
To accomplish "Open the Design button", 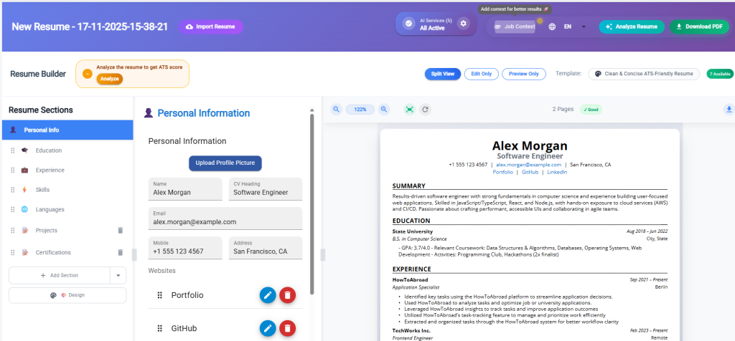I will (x=67, y=295).
